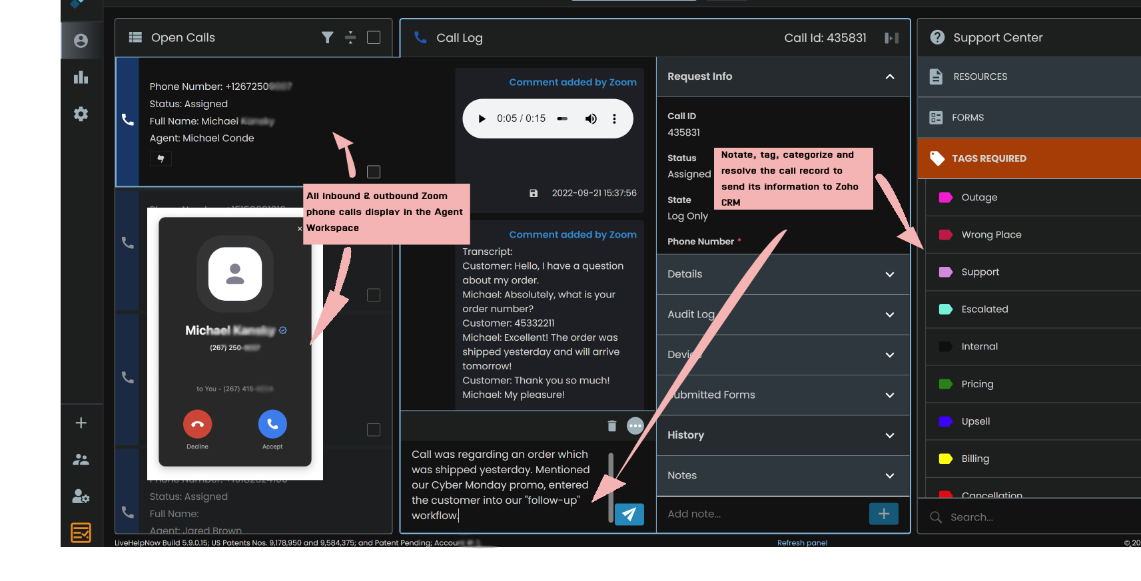1141x581 pixels.
Task: Open the FORMS tab
Action: [x=1028, y=118]
